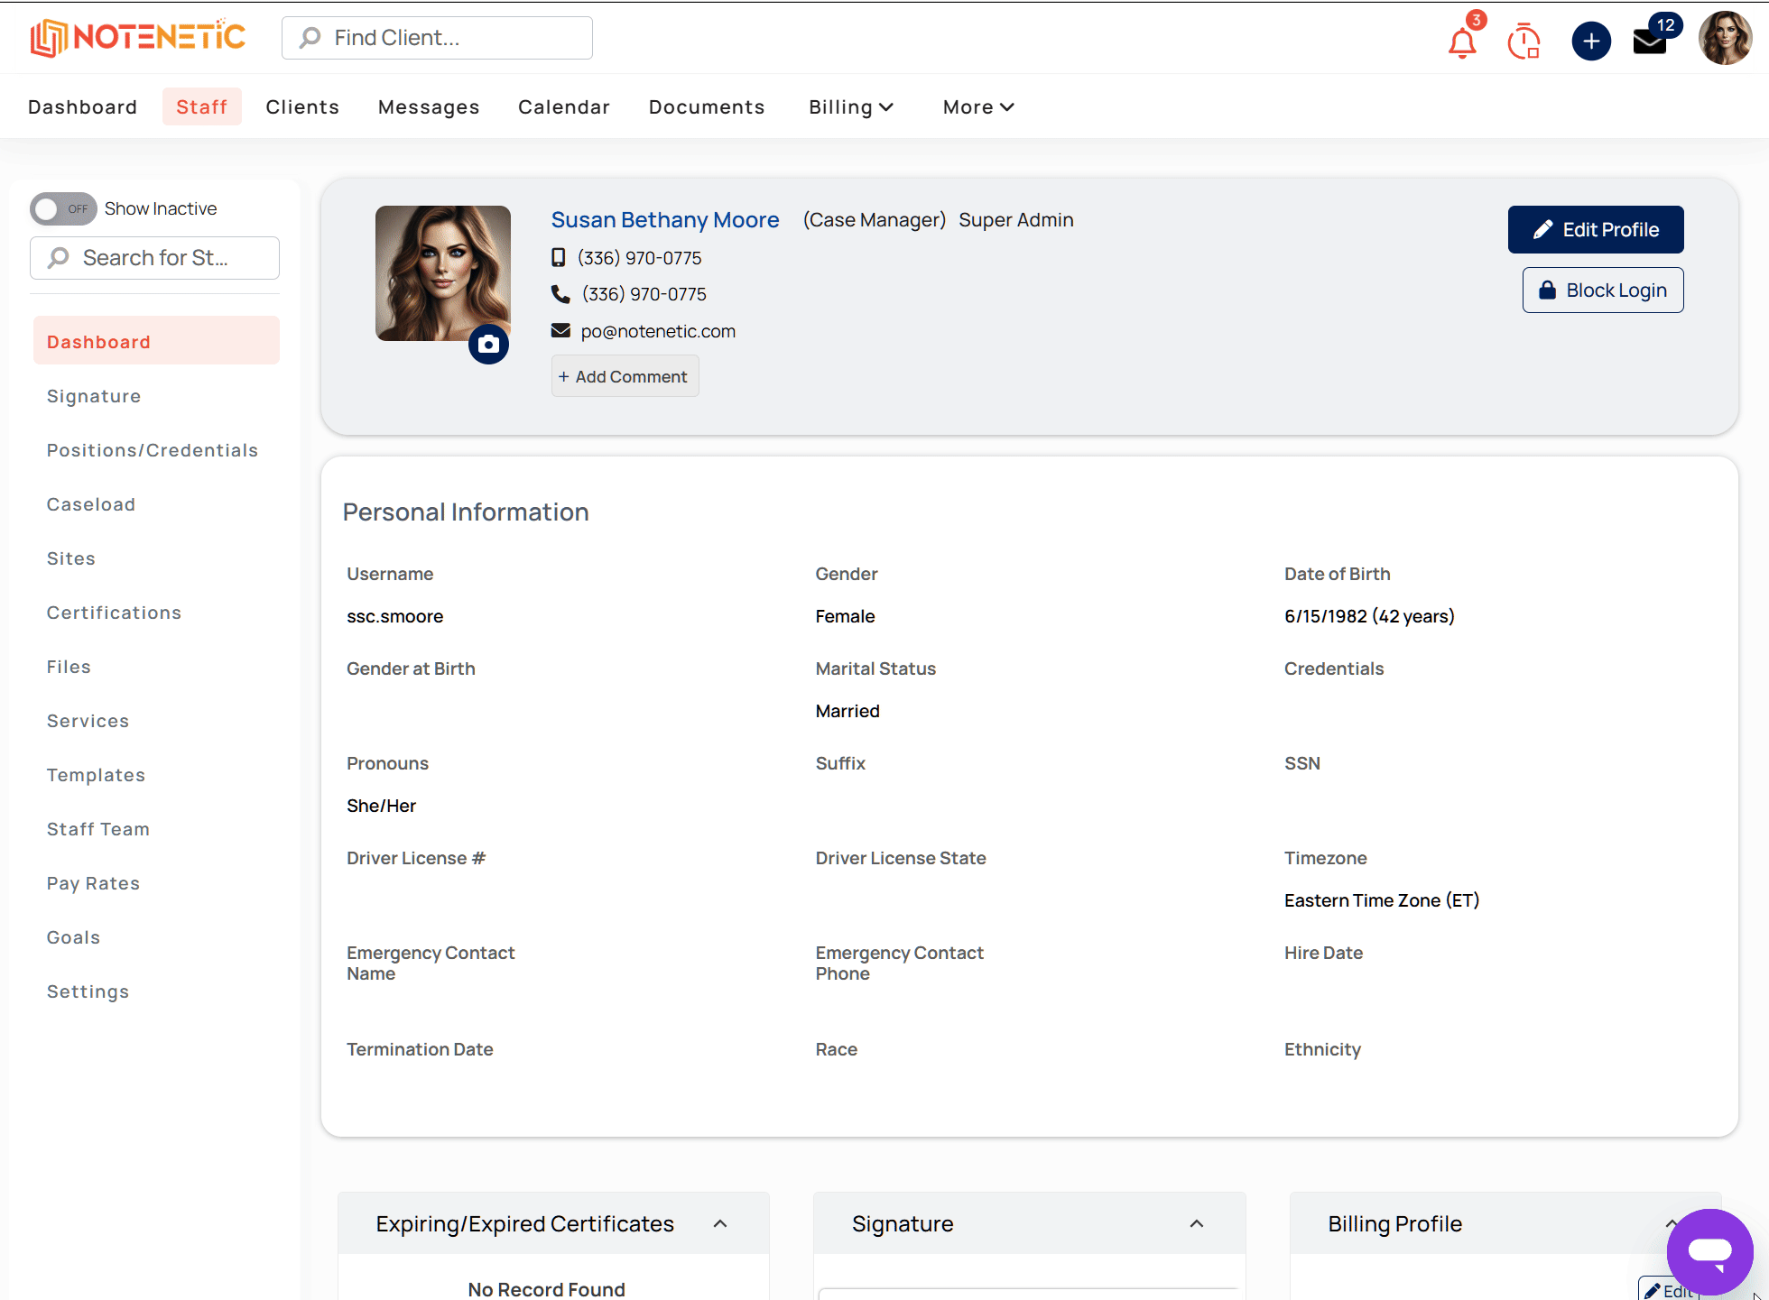This screenshot has width=1769, height=1300.
Task: Open the Messages tab
Action: 429,107
